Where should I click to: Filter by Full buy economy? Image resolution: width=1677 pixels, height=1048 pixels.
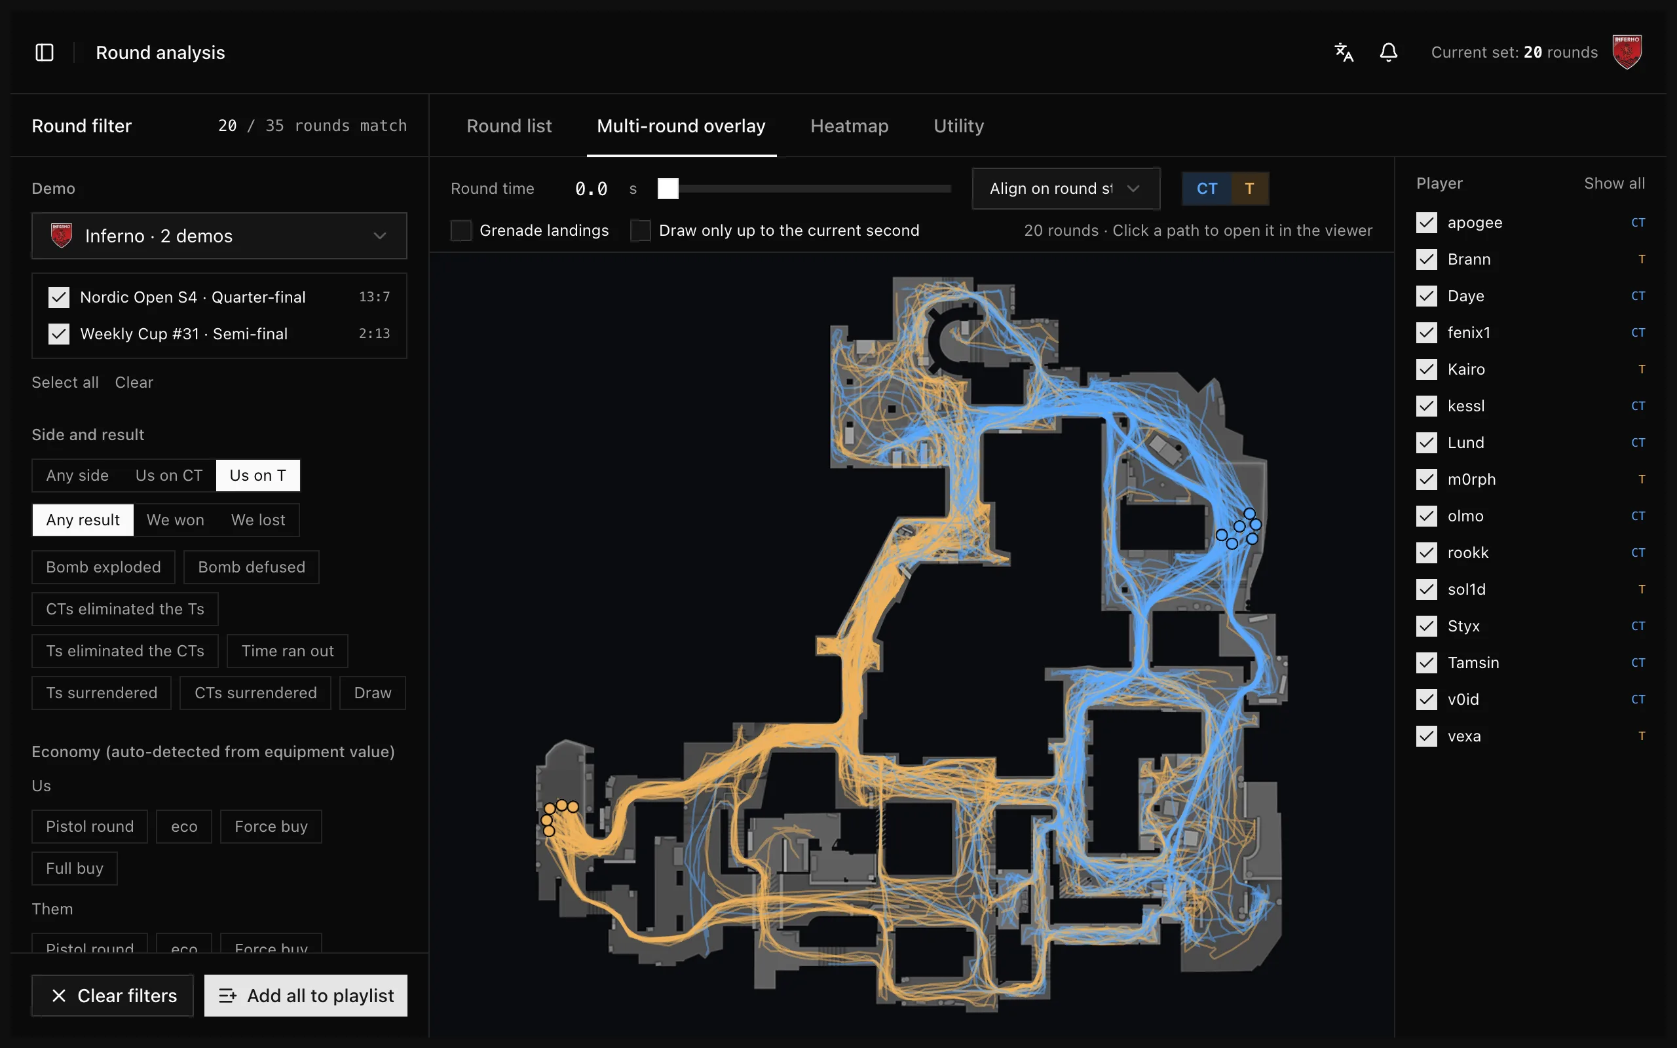coord(74,869)
